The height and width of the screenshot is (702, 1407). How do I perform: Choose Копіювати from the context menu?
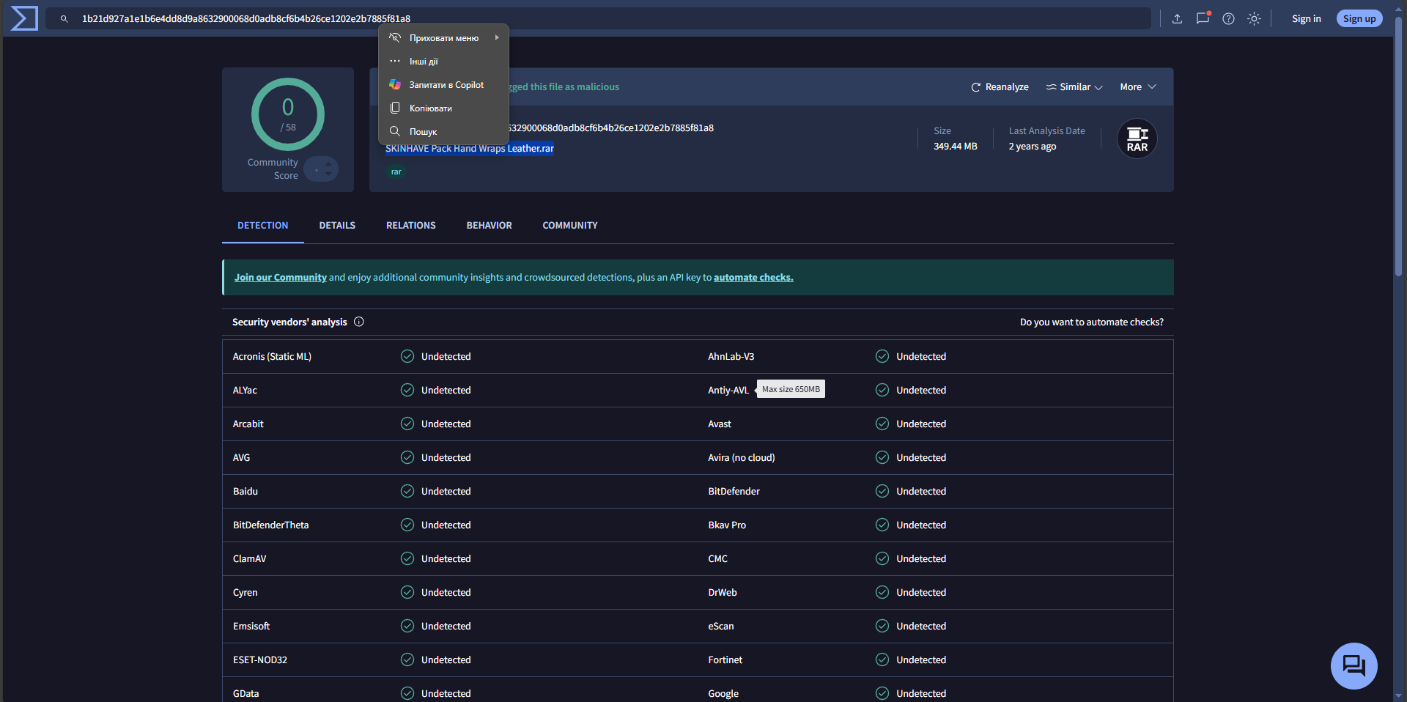443,108
